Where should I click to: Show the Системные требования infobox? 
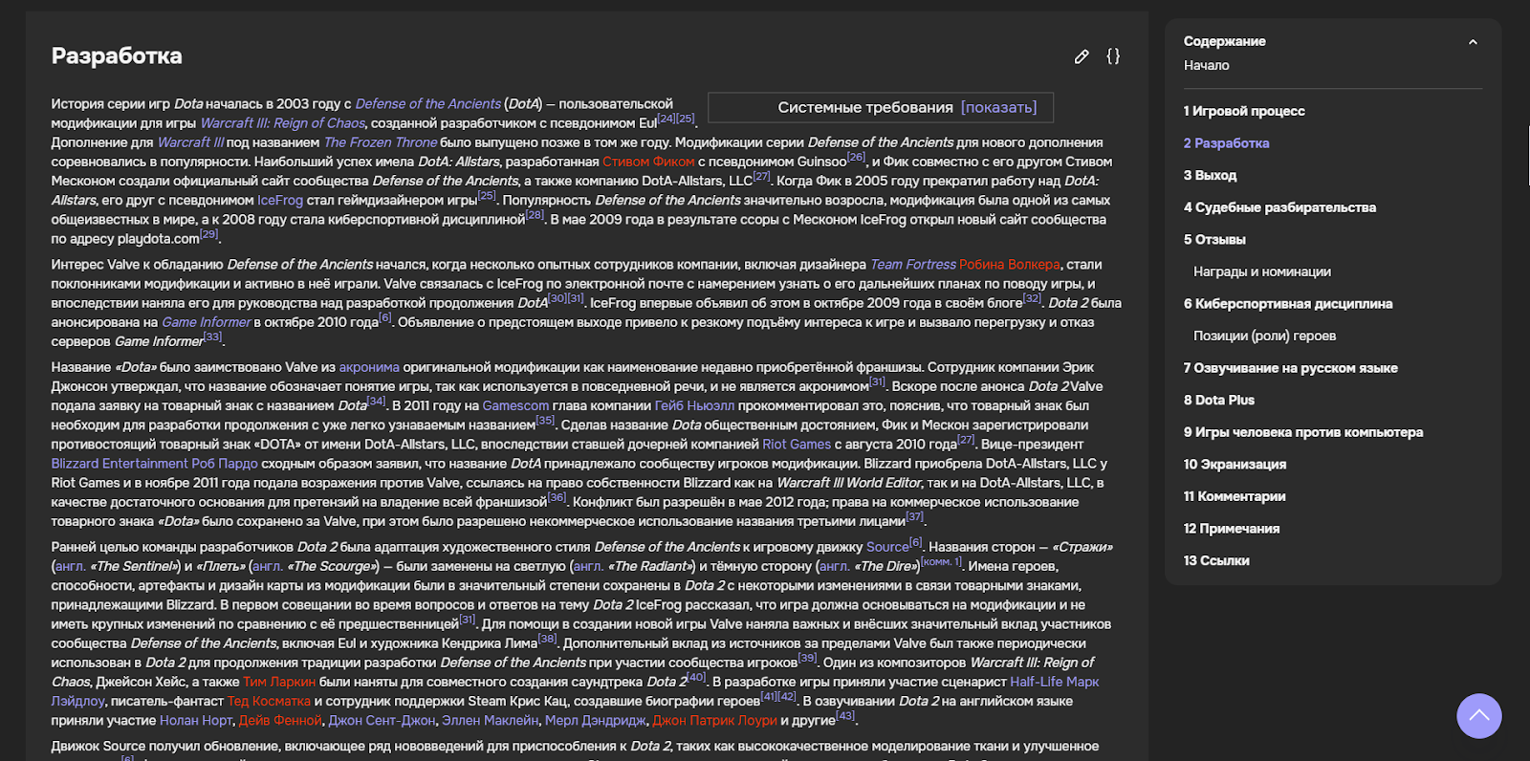[998, 107]
